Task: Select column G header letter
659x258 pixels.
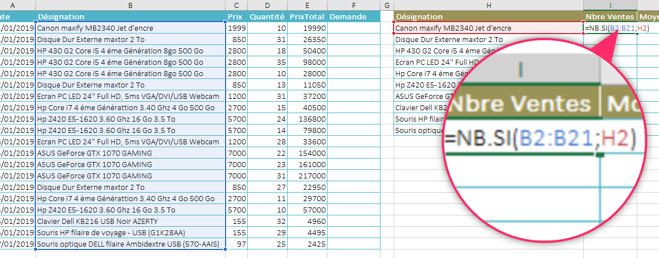Action: [x=387, y=6]
